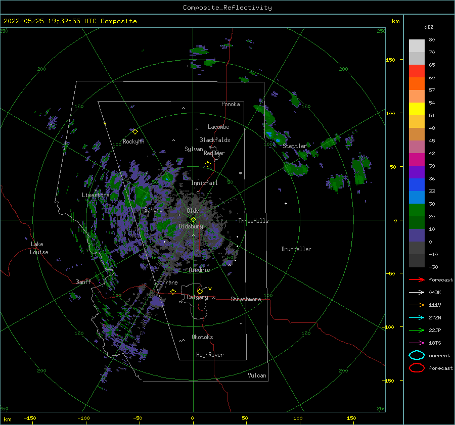Viewport: 455px width, 425px height.
Task: Select the radar-center diamond above Didsbury
Action: [193, 220]
